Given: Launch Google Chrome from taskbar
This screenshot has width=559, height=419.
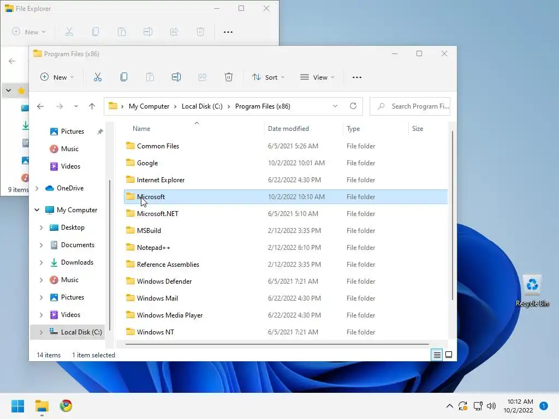Looking at the screenshot, I should (66, 406).
